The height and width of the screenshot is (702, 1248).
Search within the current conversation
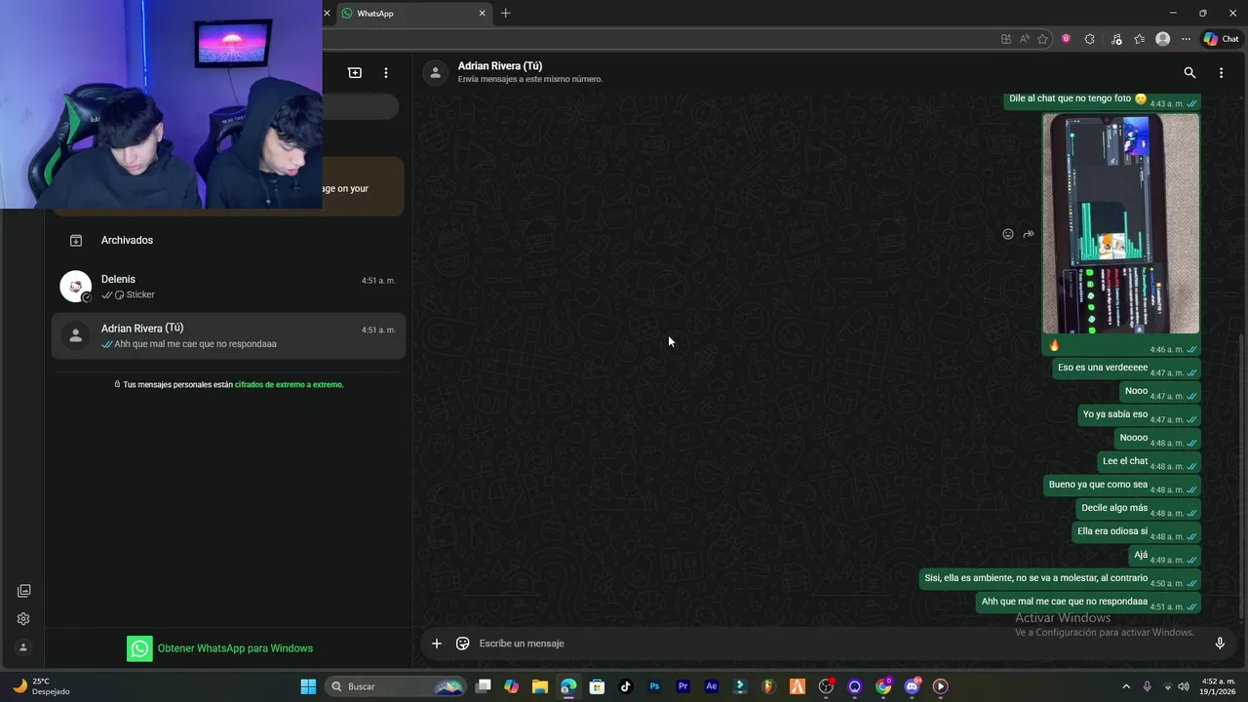(x=1189, y=73)
